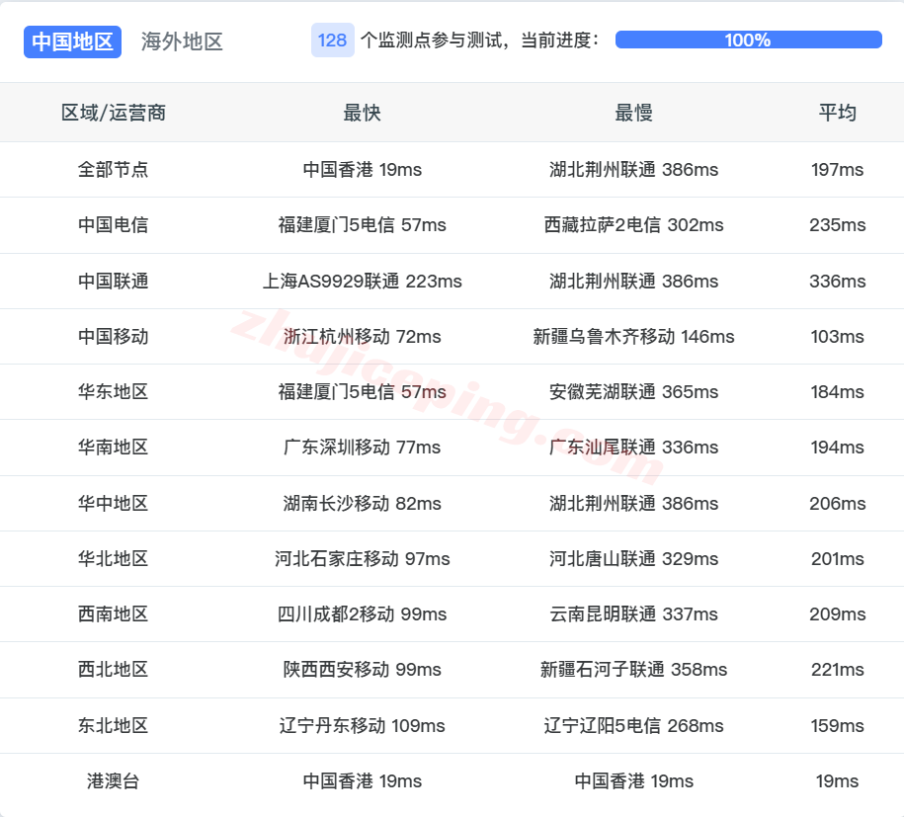Image resolution: width=904 pixels, height=817 pixels.
Task: Select 湖北荆州联通 386ms in 华中地区 row
Action: (633, 504)
